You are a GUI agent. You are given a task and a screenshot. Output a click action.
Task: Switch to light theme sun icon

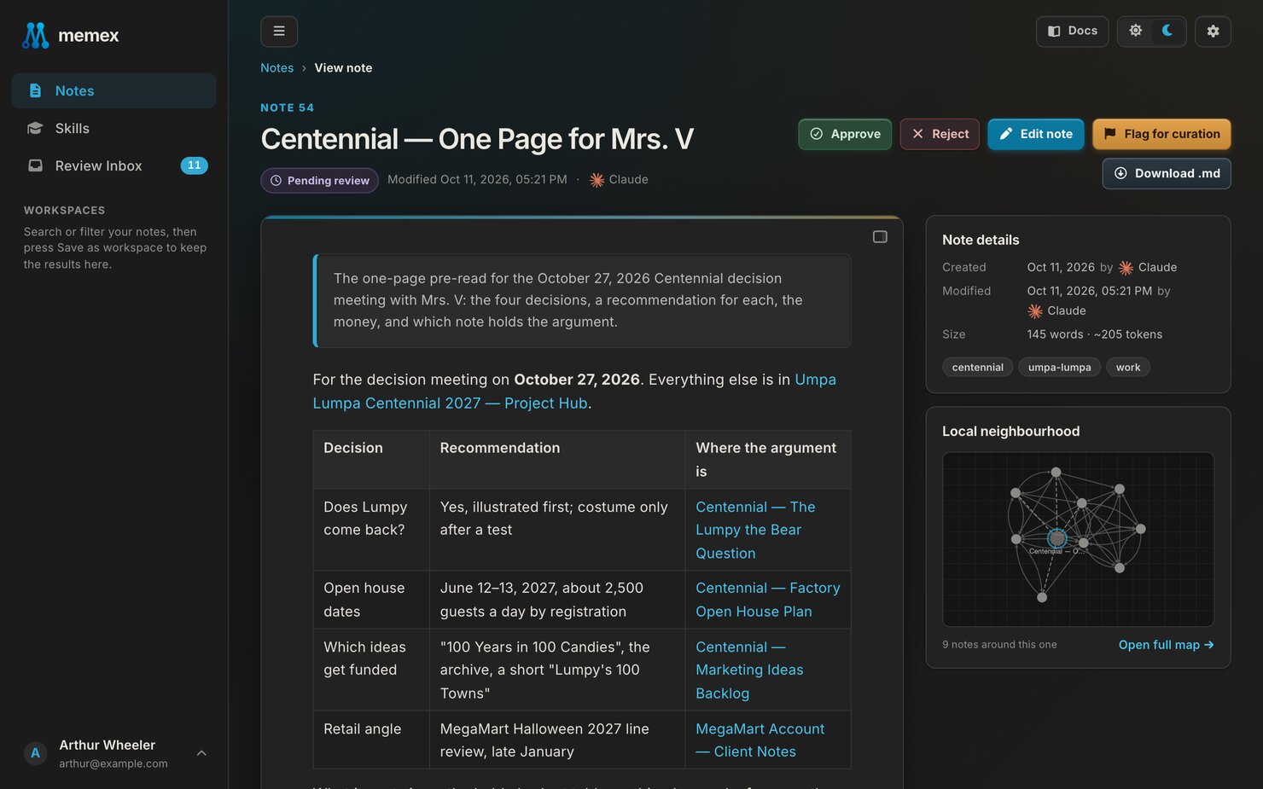click(x=1136, y=31)
